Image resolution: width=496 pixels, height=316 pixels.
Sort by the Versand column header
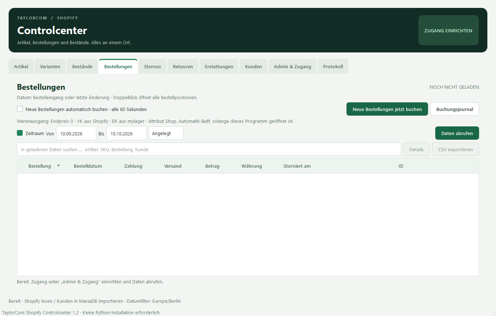173,166
